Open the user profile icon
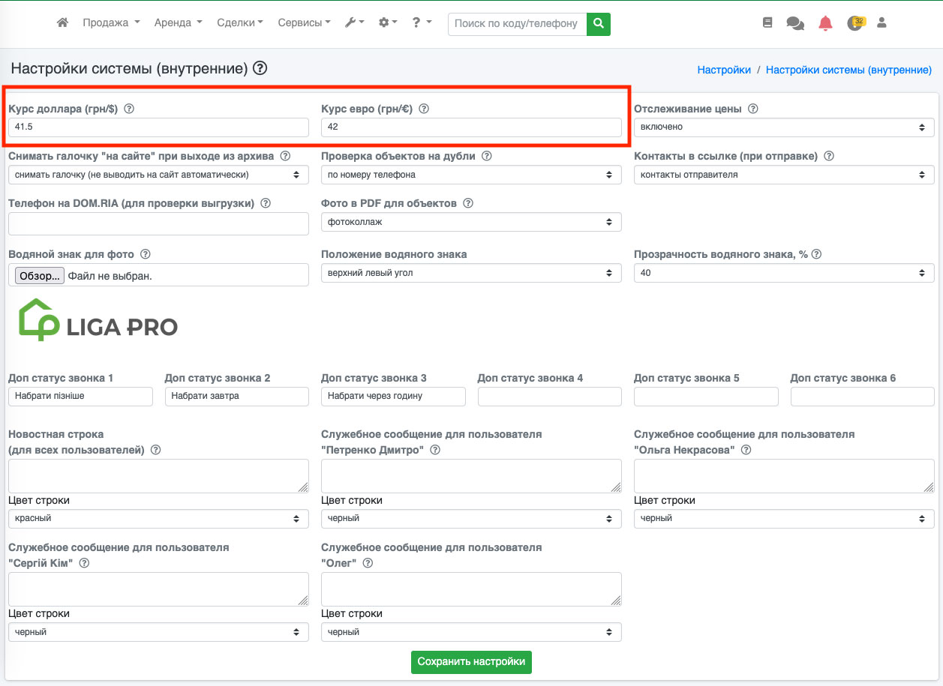This screenshot has height=686, width=943. pos(882,23)
